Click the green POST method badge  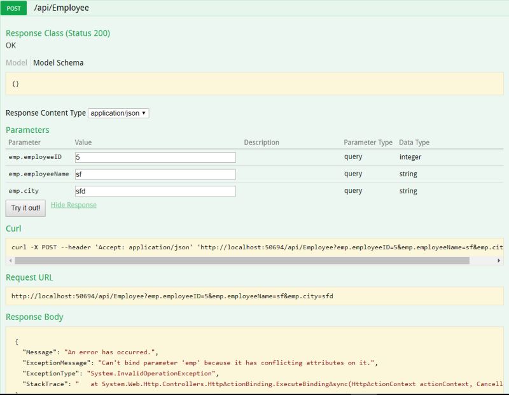pos(13,8)
